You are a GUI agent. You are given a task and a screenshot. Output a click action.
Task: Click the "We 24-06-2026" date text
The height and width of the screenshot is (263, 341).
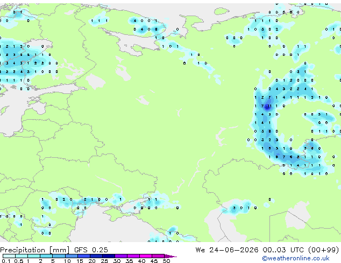pos(227,250)
